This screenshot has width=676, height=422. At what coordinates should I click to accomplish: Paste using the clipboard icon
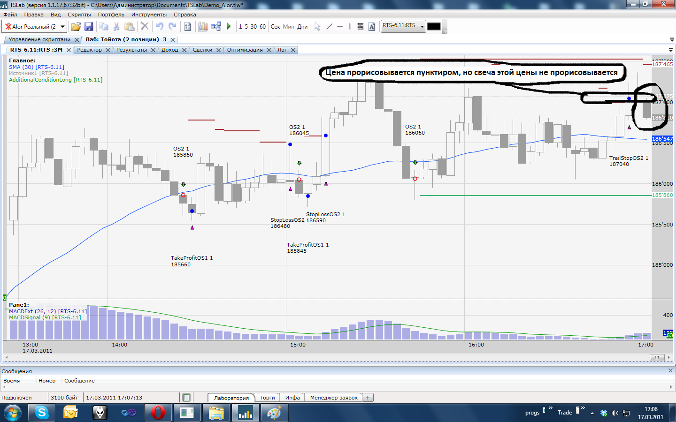tap(129, 27)
